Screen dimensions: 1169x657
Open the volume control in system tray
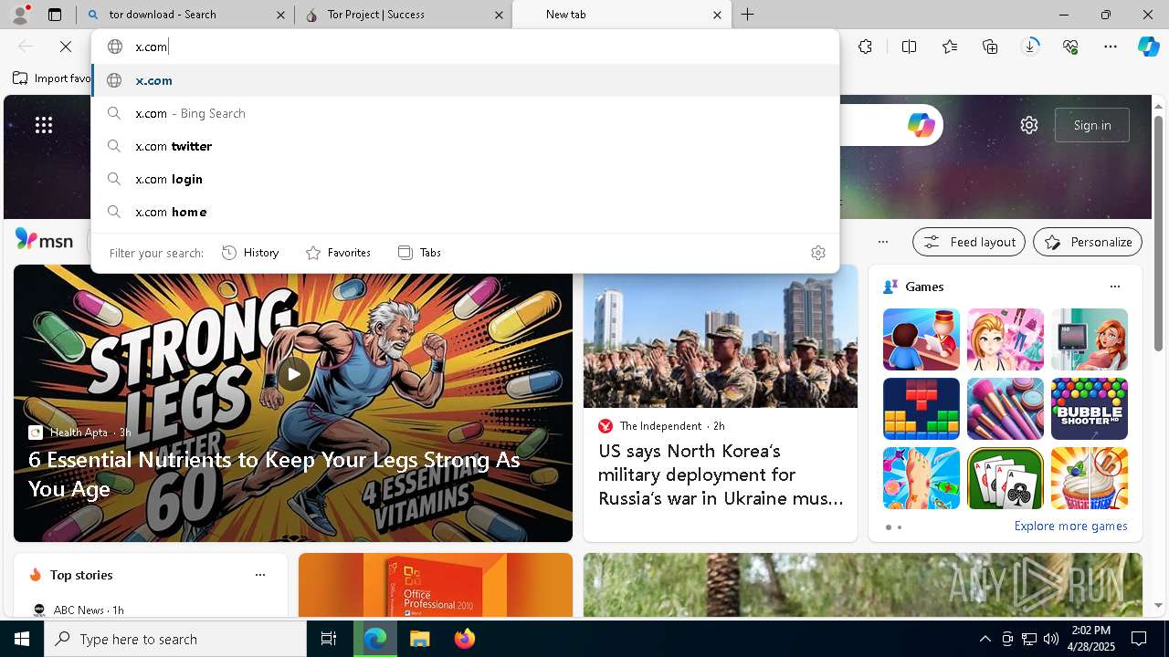[1051, 639]
